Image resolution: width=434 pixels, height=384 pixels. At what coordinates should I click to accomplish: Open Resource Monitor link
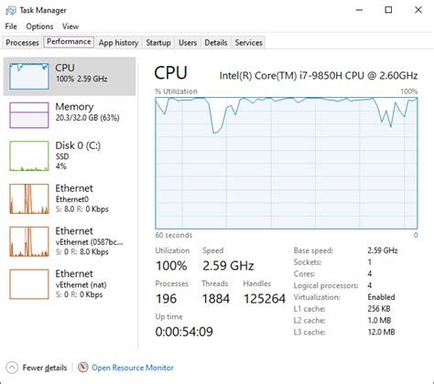tap(133, 368)
